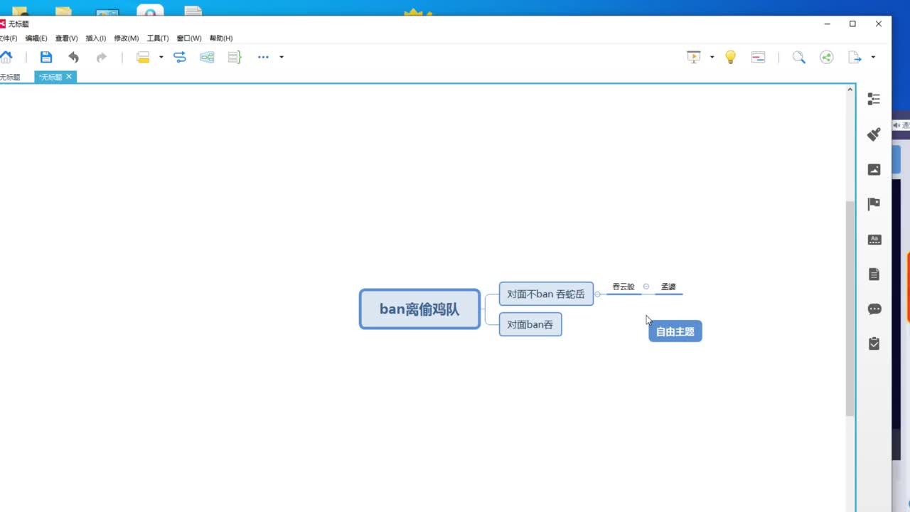The height and width of the screenshot is (512, 910).
Task: Search with the magnifier icon
Action: pyautogui.click(x=799, y=57)
